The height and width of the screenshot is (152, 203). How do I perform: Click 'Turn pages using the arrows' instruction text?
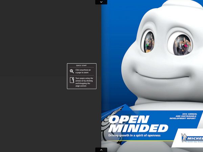(x=84, y=82)
